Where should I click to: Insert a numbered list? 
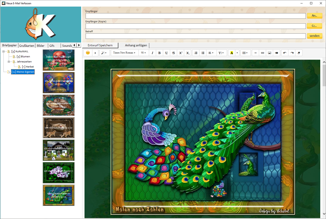point(196,53)
